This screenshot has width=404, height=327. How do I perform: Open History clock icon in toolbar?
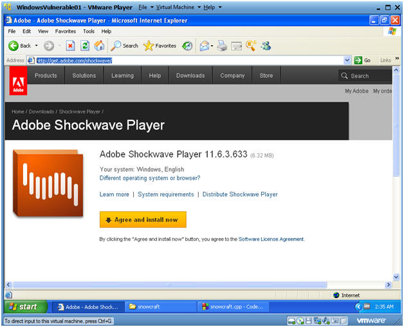[x=187, y=46]
